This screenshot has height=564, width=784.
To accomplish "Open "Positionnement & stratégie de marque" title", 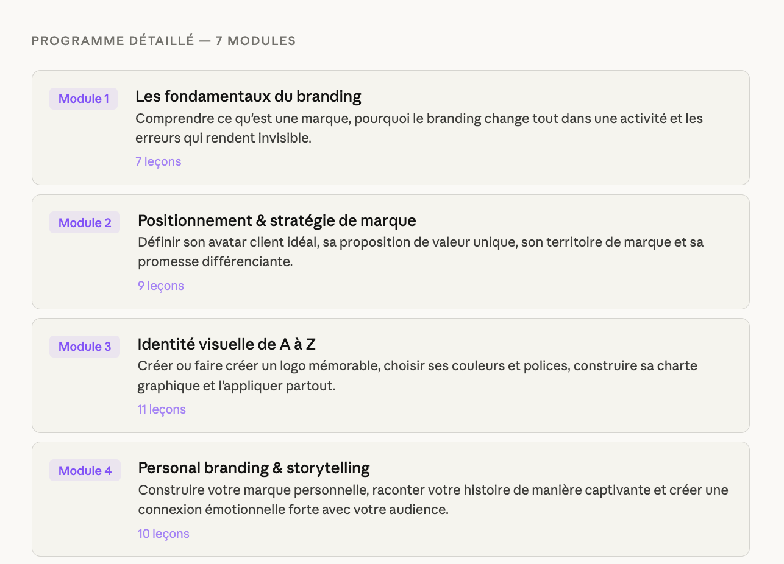I will pyautogui.click(x=277, y=220).
